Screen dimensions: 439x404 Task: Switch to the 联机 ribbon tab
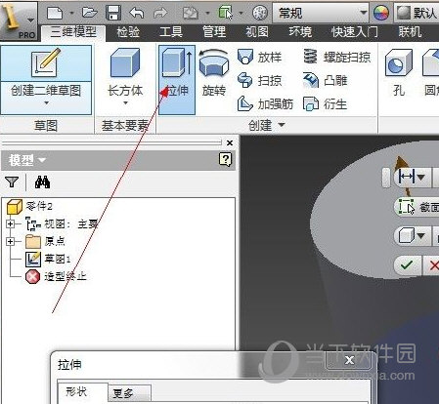coord(410,32)
